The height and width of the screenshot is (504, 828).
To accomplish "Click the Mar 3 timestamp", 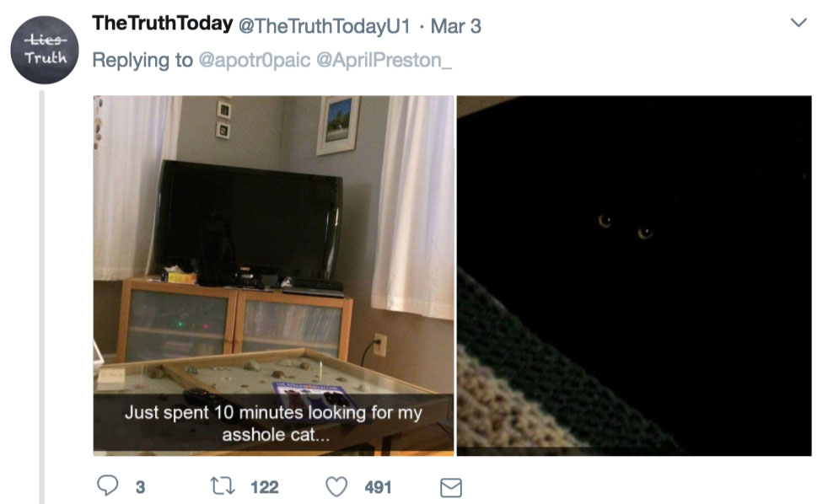I will click(x=455, y=26).
